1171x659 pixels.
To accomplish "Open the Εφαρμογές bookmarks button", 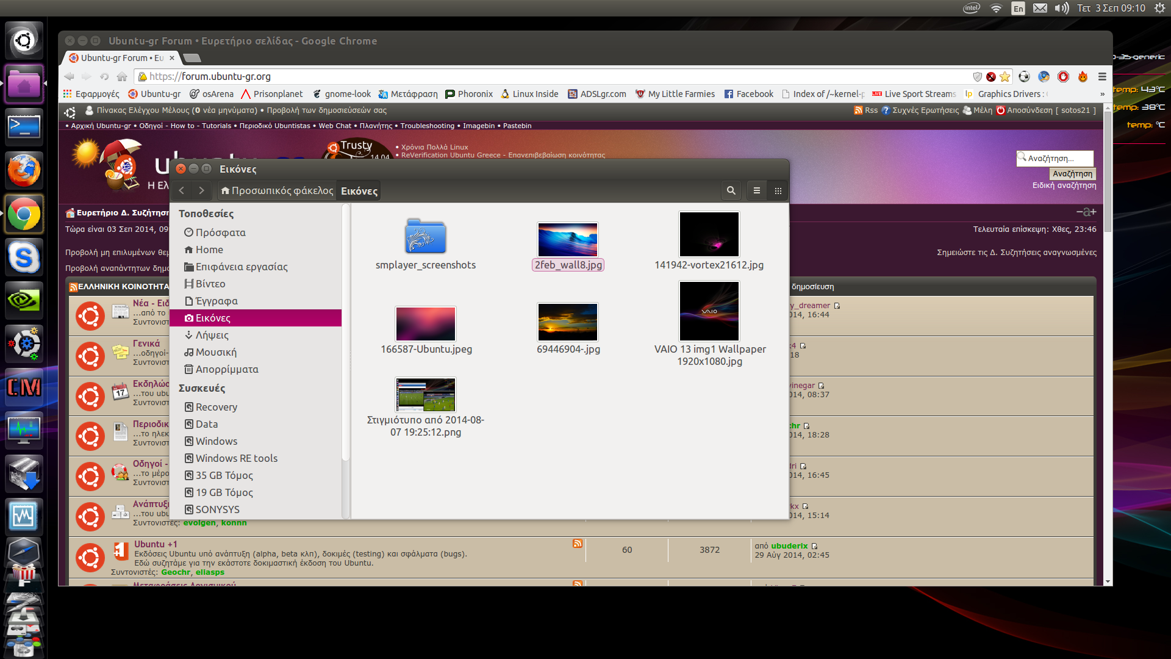I will (91, 94).
